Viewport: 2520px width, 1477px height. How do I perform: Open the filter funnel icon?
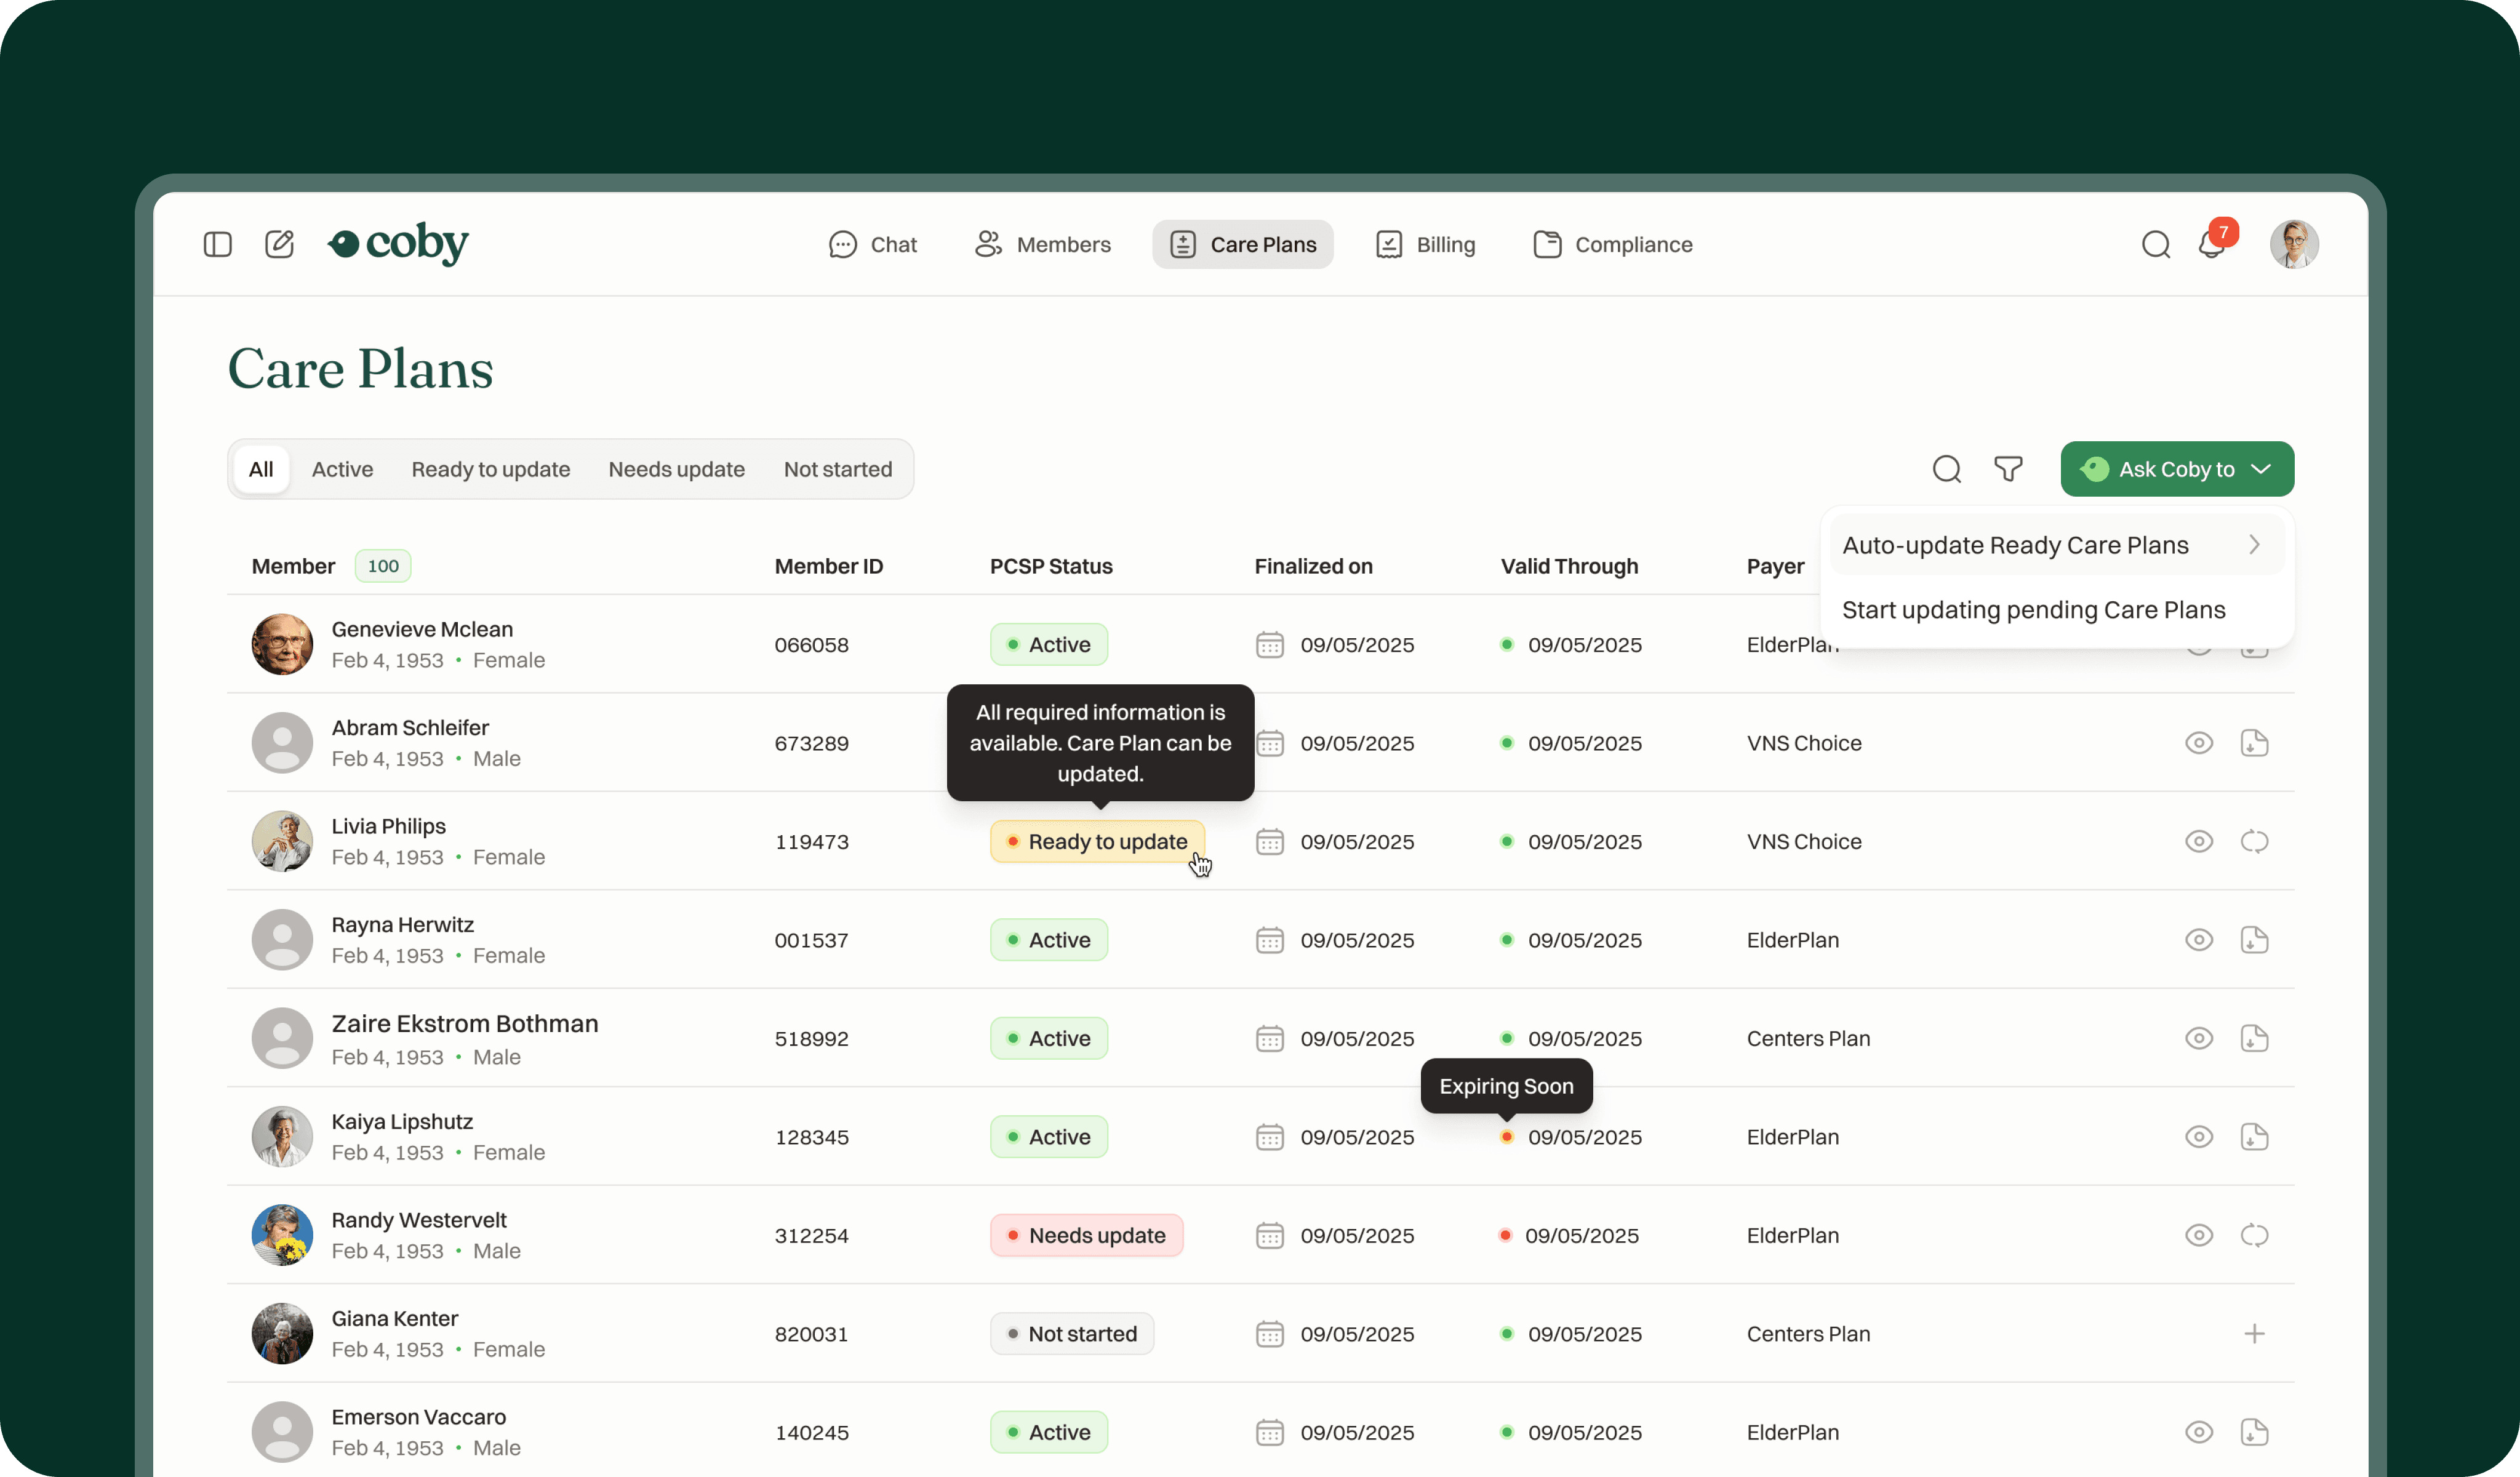2008,468
